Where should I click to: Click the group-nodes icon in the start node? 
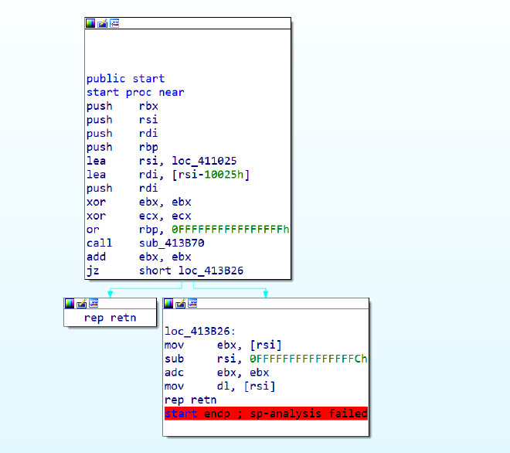click(114, 23)
